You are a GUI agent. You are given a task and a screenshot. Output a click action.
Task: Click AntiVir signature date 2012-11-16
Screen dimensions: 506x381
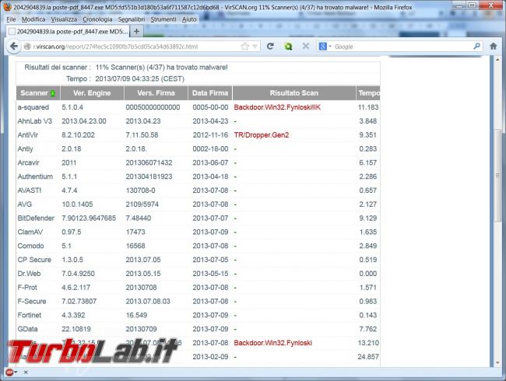tap(210, 135)
